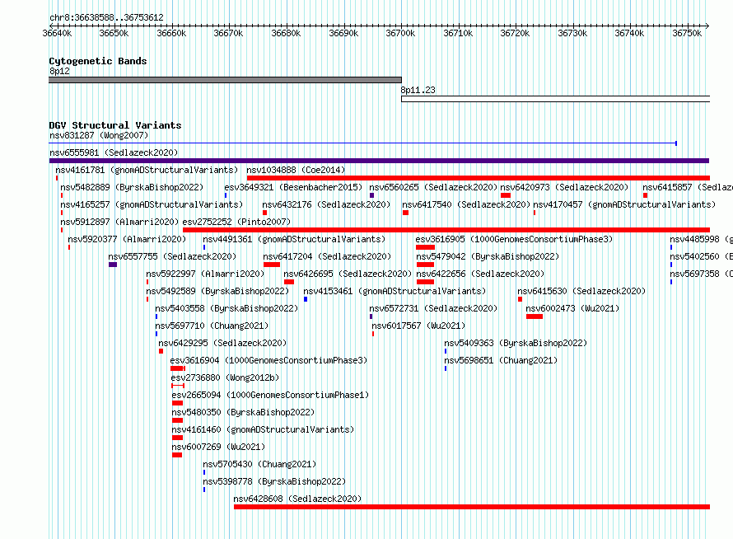Click nsv5492589 (ByrskaBishop2022) label
The width and height of the screenshot is (733, 539).
(217, 291)
